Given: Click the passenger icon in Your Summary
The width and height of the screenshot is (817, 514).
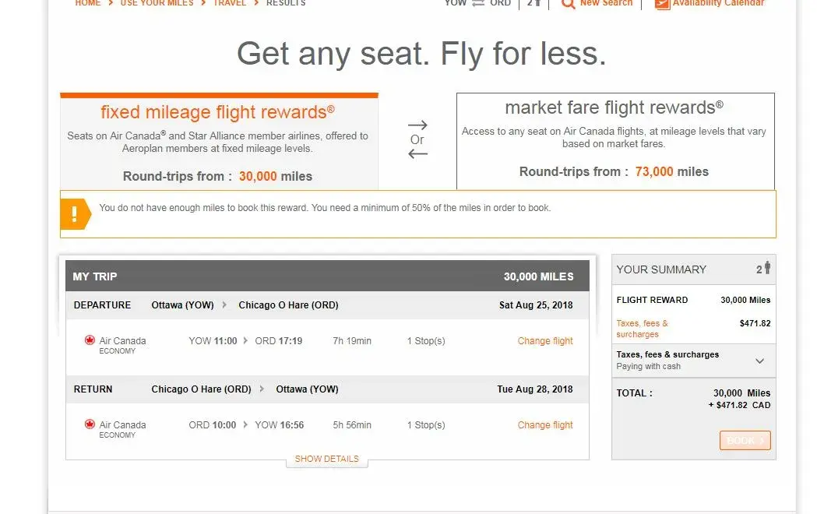Looking at the screenshot, I should coord(767,269).
